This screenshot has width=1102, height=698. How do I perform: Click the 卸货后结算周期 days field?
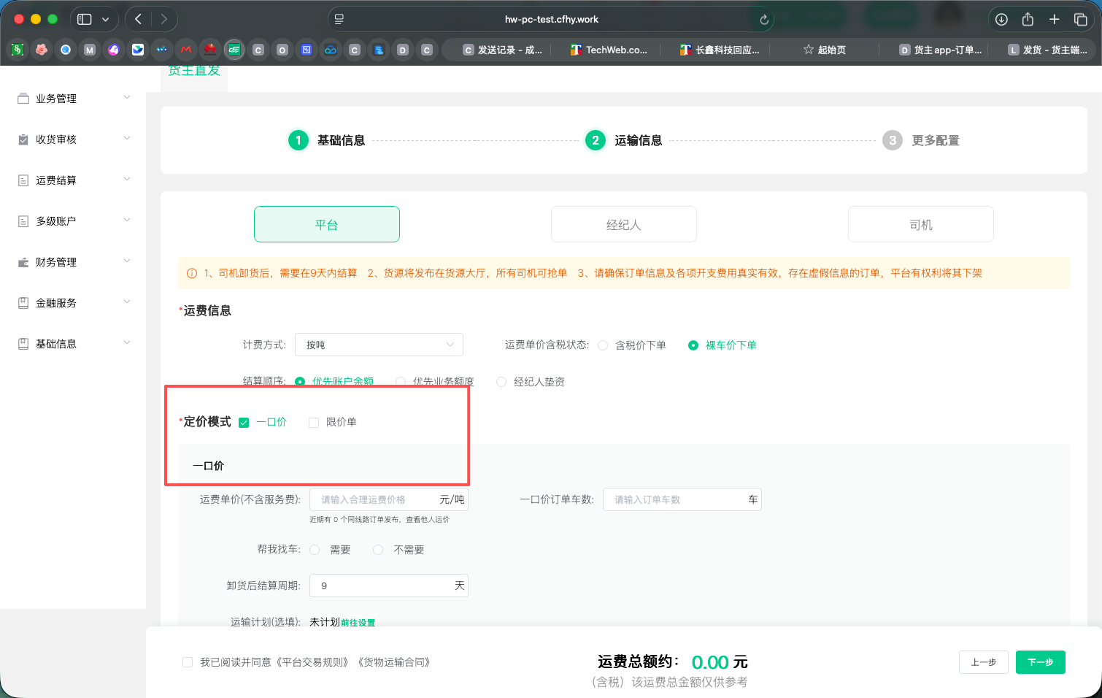coord(389,586)
